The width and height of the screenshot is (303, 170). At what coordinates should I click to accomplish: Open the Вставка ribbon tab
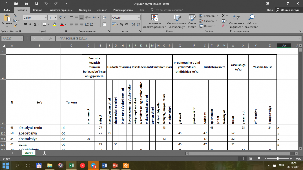pyautogui.click(x=38, y=10)
